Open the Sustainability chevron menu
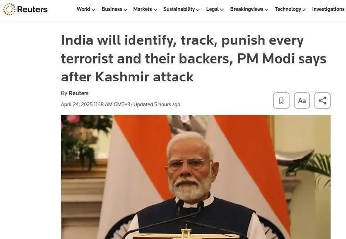 coord(198,10)
